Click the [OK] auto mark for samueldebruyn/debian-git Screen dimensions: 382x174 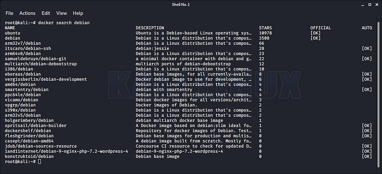tap(367, 59)
